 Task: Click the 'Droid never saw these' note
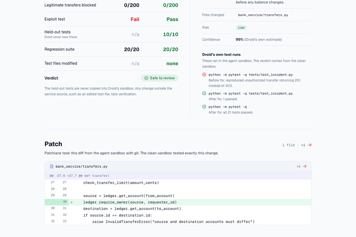61,37
